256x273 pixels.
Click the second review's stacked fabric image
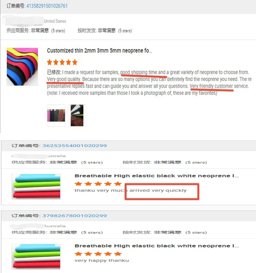pos(36,186)
